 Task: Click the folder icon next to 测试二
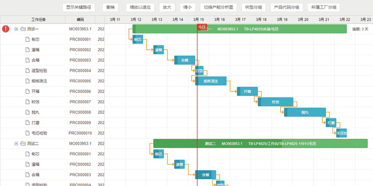[23, 144]
